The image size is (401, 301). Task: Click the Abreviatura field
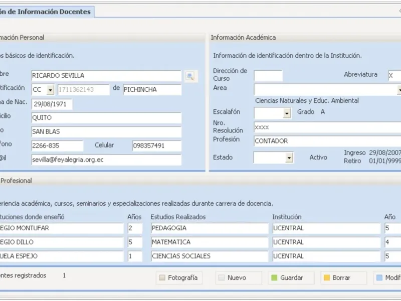coord(394,76)
